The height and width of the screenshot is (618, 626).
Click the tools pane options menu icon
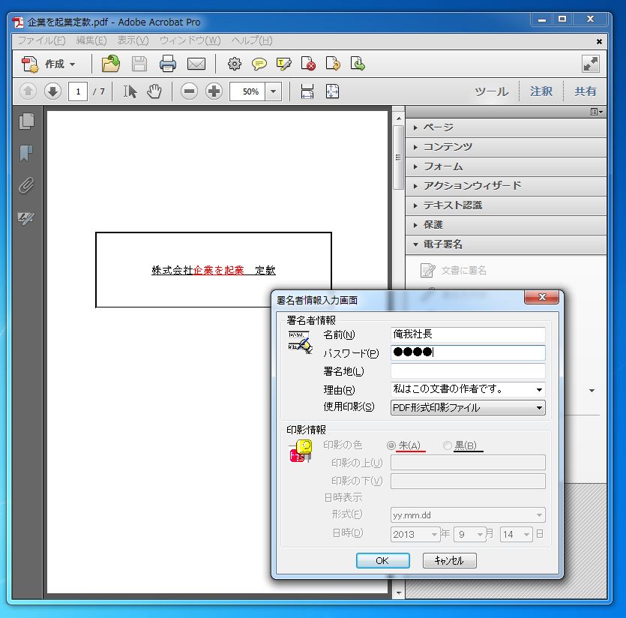coord(597,112)
